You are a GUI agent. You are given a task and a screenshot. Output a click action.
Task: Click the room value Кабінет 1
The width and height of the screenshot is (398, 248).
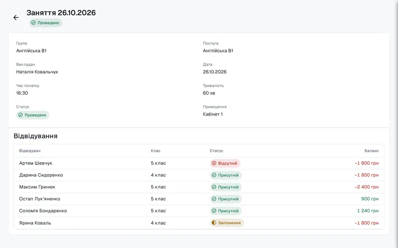(213, 114)
